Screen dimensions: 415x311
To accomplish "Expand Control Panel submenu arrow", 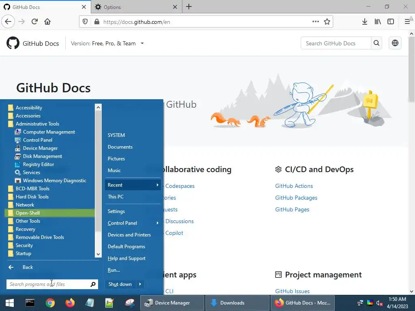I will tap(158, 223).
